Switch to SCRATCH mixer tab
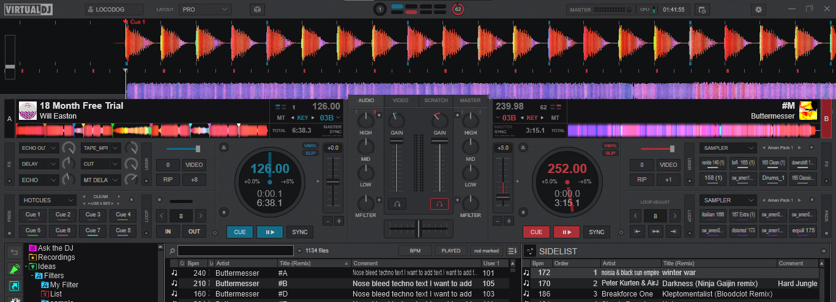The height and width of the screenshot is (302, 836). (x=436, y=100)
